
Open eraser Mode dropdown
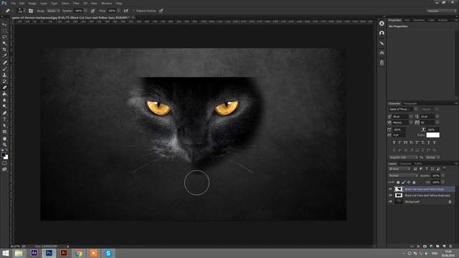pyautogui.click(x=54, y=11)
